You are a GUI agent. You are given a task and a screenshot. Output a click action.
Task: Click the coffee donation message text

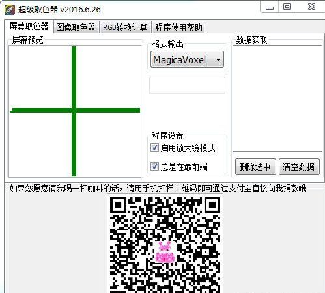(158, 188)
